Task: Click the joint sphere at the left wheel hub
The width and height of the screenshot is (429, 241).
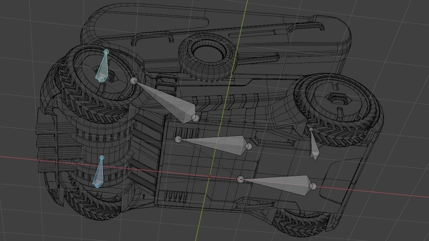Action: click(134, 81)
